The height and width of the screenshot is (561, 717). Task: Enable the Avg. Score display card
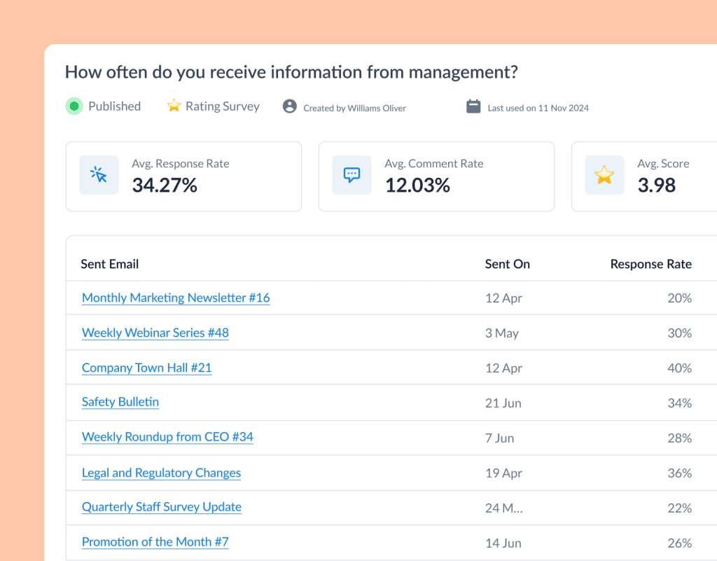[643, 176]
